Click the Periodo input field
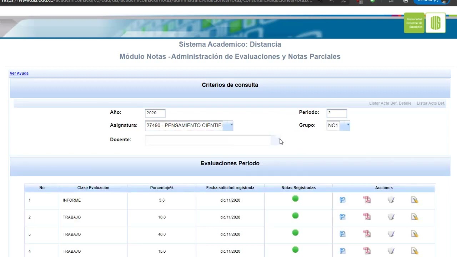Image resolution: width=457 pixels, height=257 pixels. (x=337, y=113)
